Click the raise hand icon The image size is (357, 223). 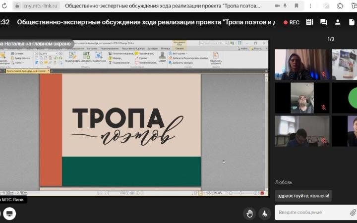250,214
